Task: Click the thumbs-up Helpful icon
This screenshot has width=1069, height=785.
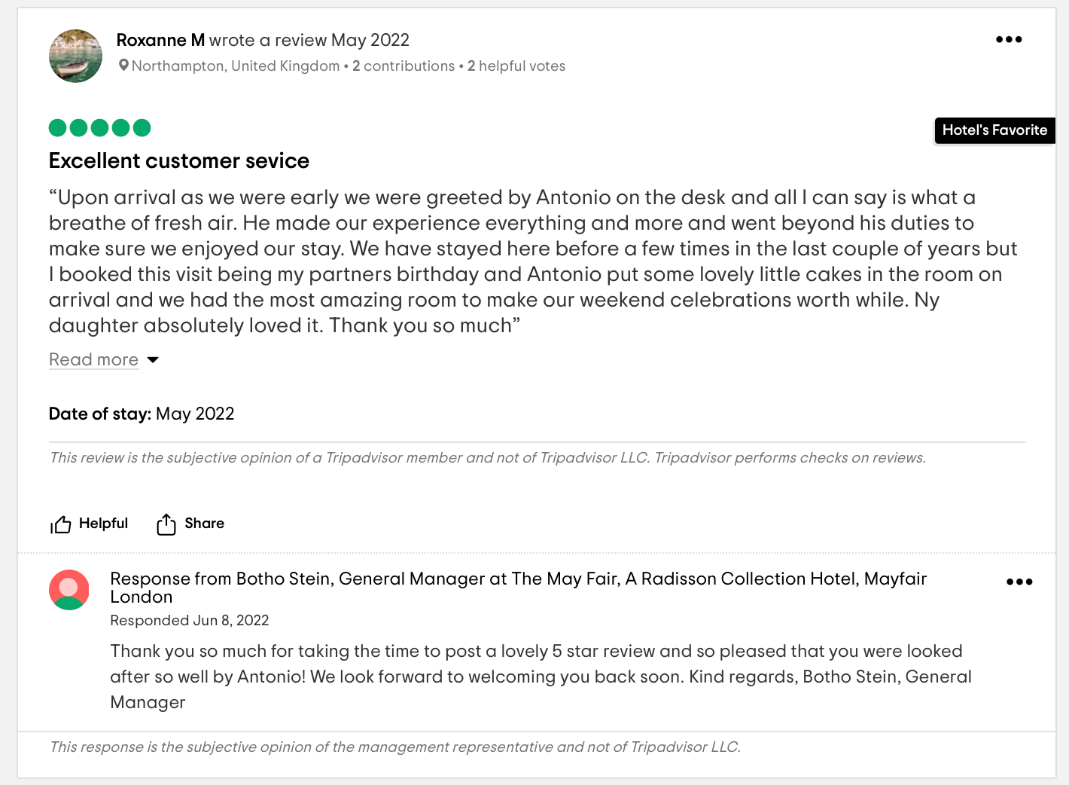Action: click(61, 524)
